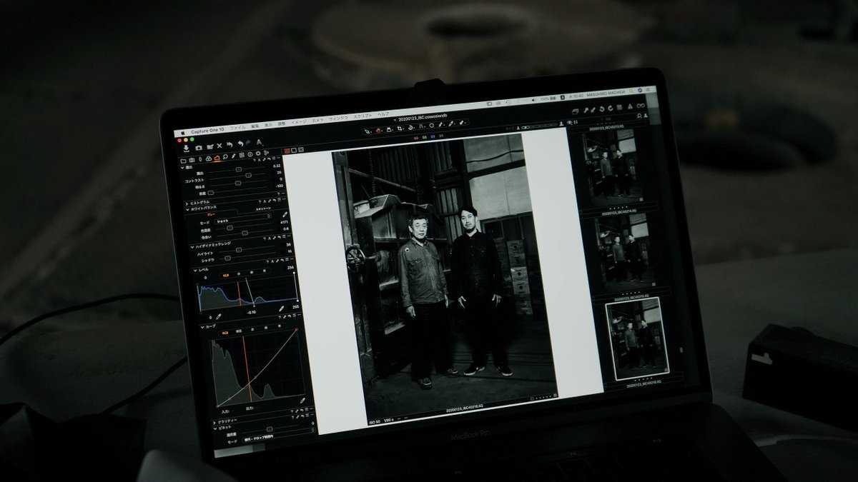
Task: Select the Keystone cursor tool
Action: [421, 128]
